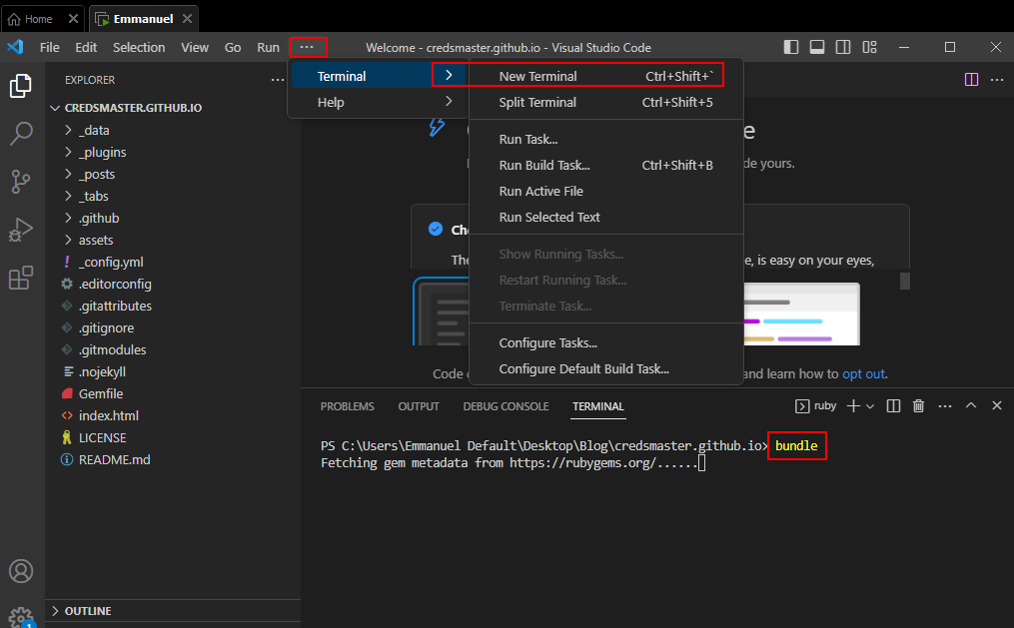Open Explorer Views and More Actions ellipsis
1014x628 pixels.
[278, 80]
